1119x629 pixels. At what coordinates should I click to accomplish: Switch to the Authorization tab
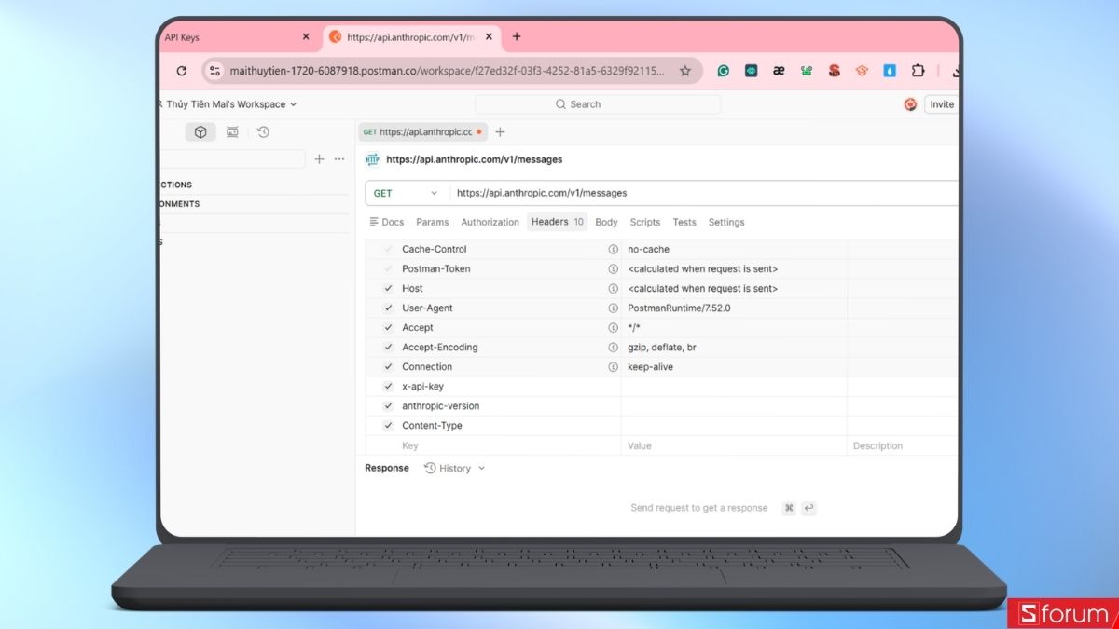(x=490, y=222)
